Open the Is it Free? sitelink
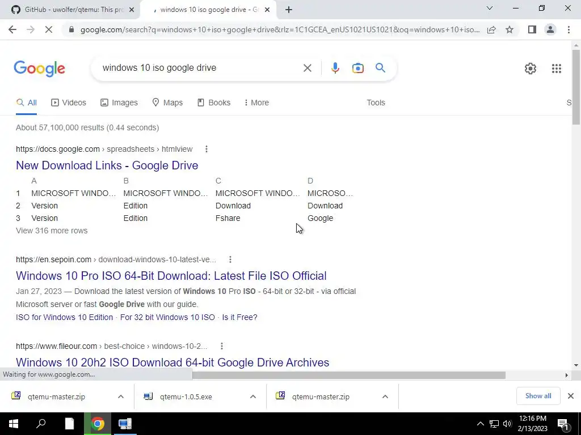Image resolution: width=581 pixels, height=435 pixels. [239, 317]
